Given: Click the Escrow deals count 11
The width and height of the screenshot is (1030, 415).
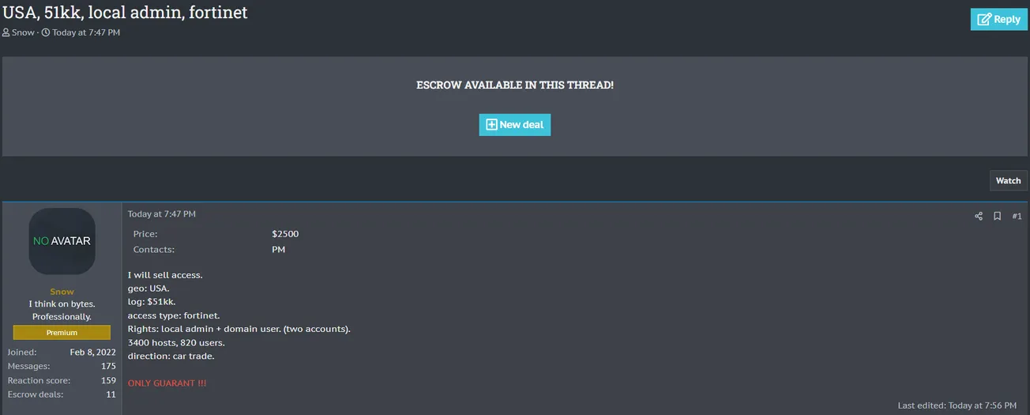Looking at the screenshot, I should click(x=111, y=394).
